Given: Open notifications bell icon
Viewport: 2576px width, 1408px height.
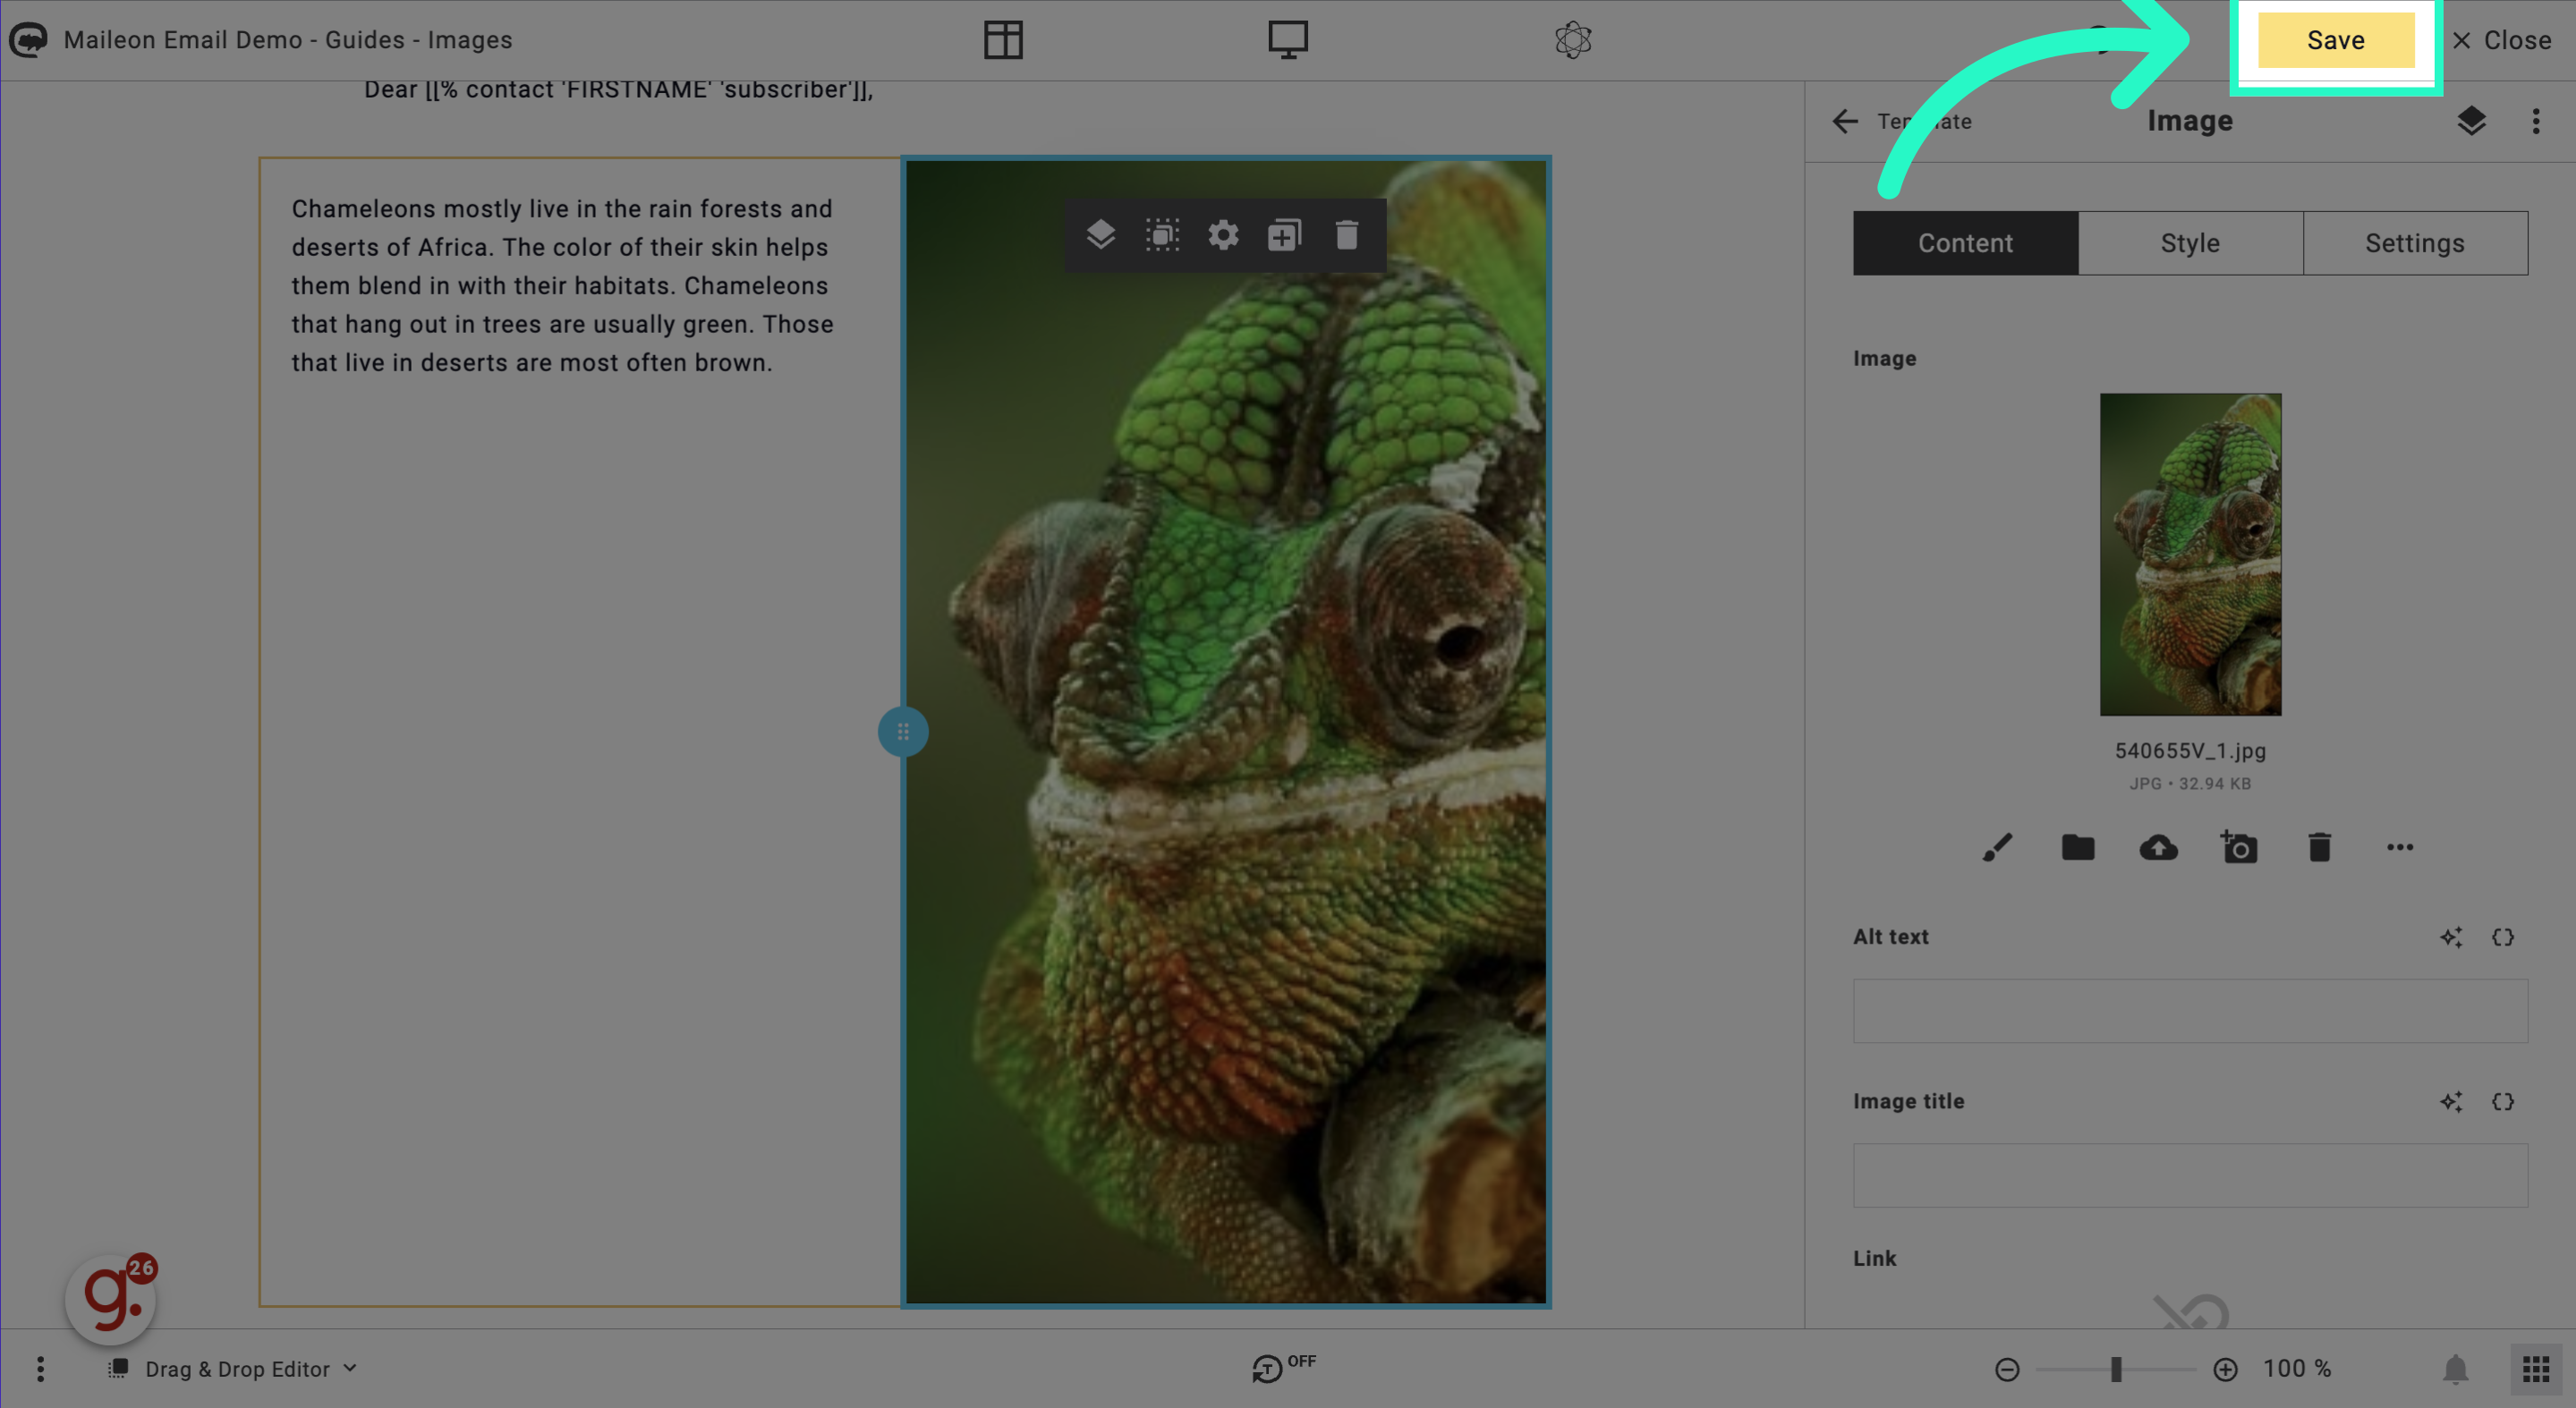Looking at the screenshot, I should [2455, 1369].
